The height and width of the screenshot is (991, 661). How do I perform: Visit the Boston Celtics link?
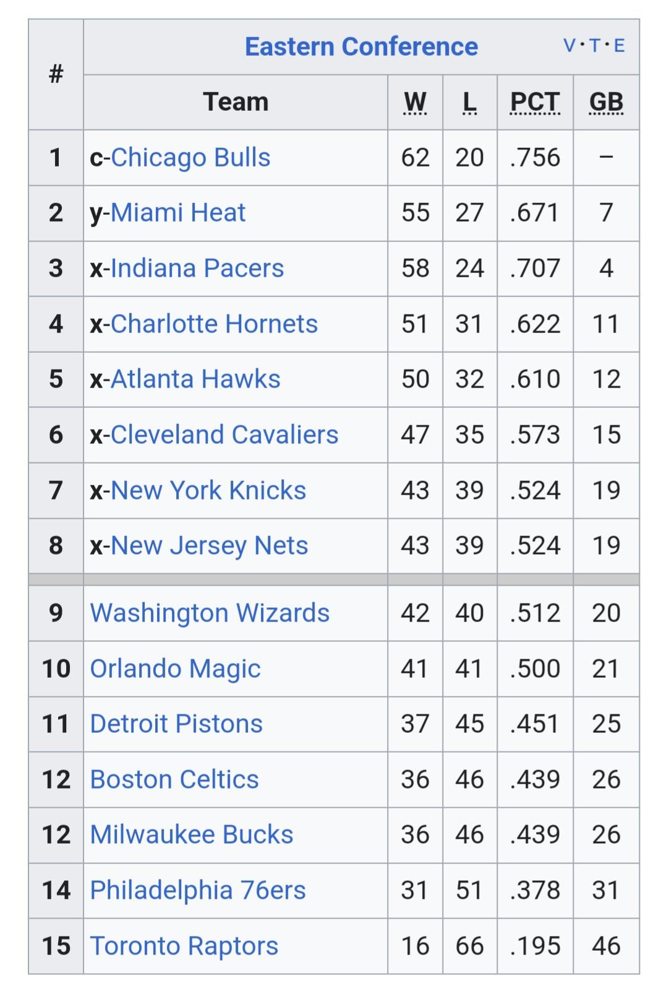[x=174, y=779]
